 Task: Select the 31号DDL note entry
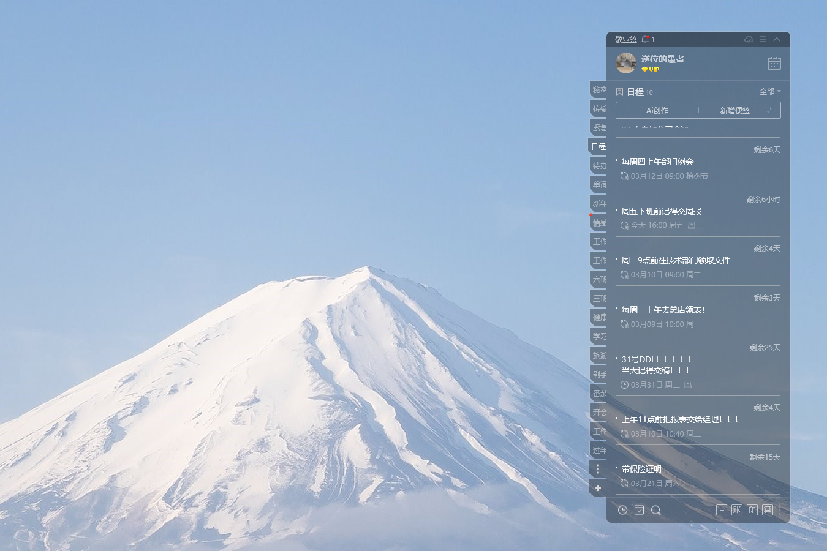coord(656,365)
